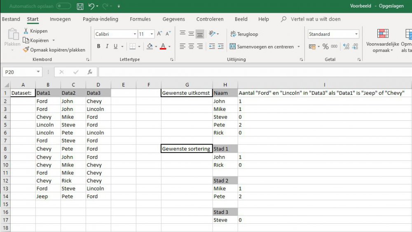Click the Plakken paste button
The image size is (412, 232).
[12, 38]
